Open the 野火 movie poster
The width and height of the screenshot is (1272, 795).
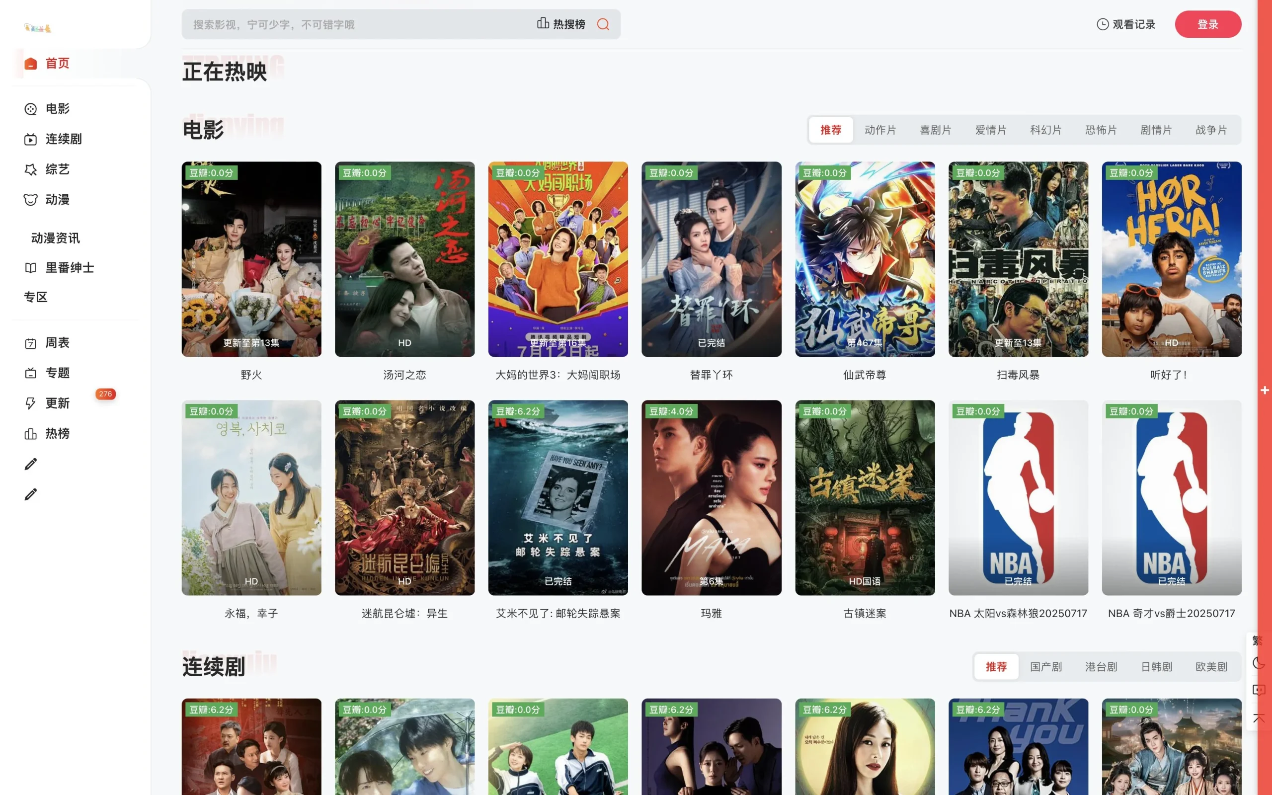[251, 259]
